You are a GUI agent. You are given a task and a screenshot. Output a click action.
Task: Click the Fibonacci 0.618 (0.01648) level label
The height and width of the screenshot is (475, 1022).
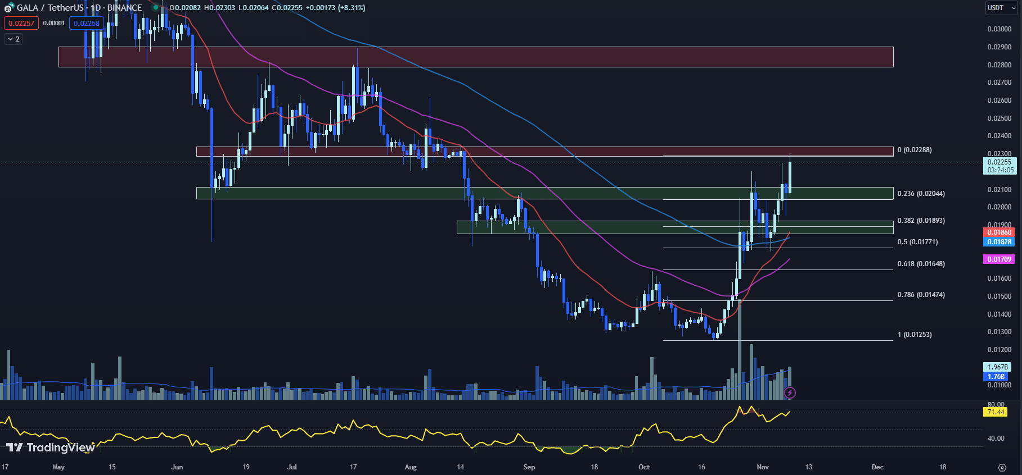(x=921, y=264)
